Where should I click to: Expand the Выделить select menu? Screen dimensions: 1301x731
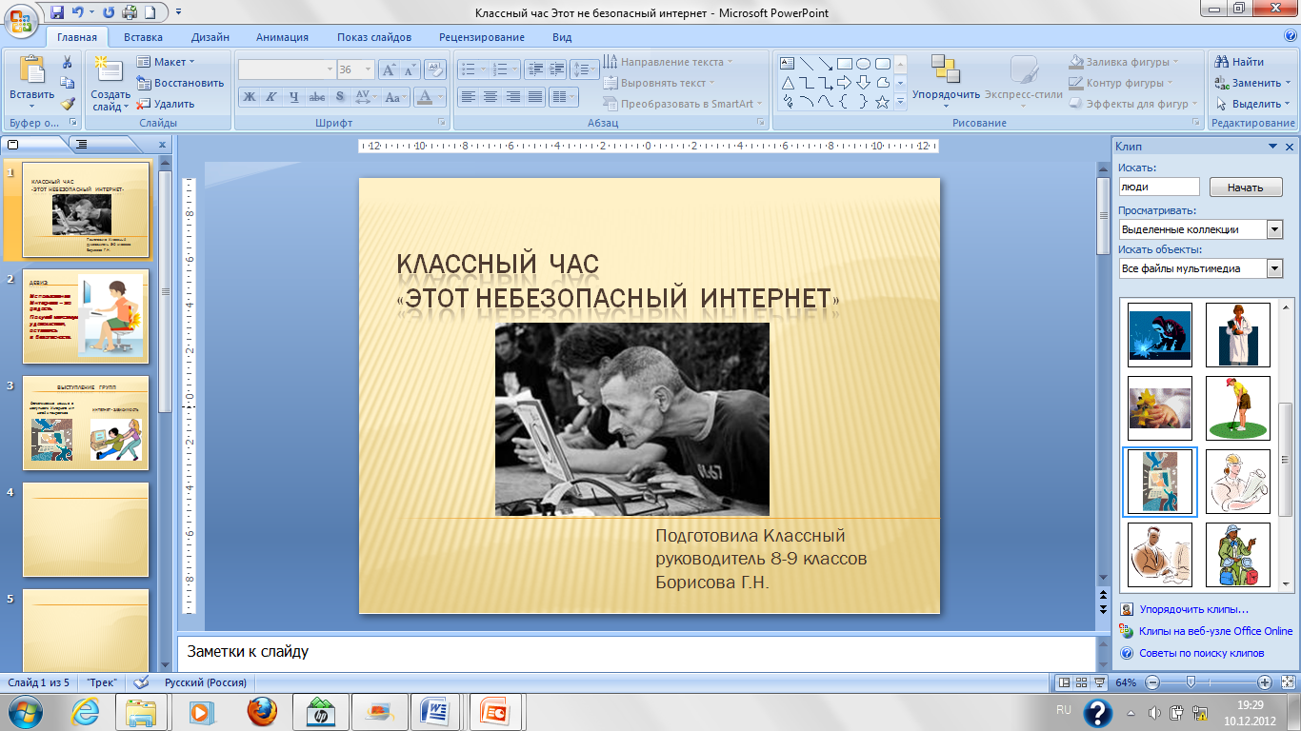1254,104
